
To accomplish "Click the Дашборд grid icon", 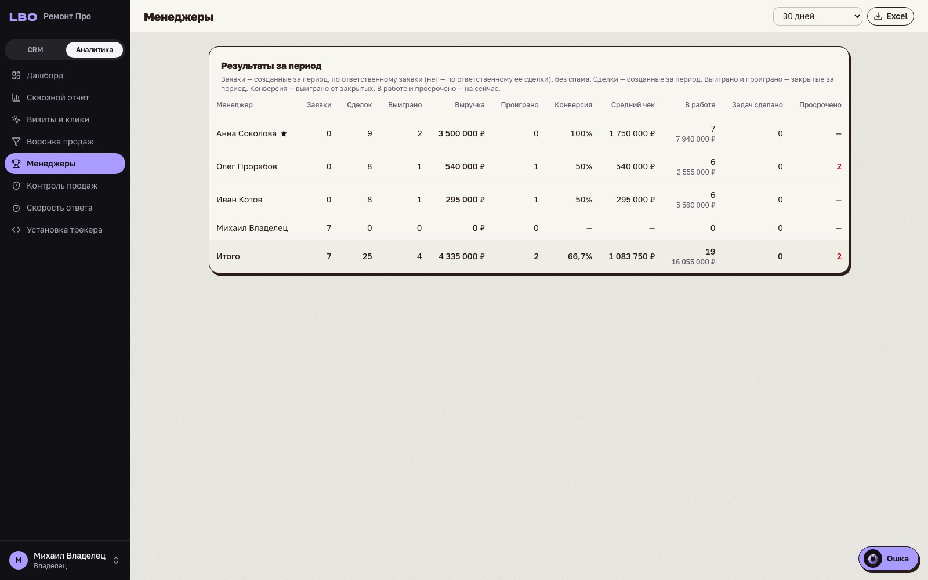I will (x=16, y=75).
